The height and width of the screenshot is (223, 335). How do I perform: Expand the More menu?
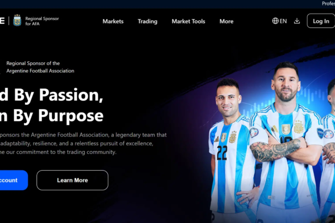(x=227, y=21)
